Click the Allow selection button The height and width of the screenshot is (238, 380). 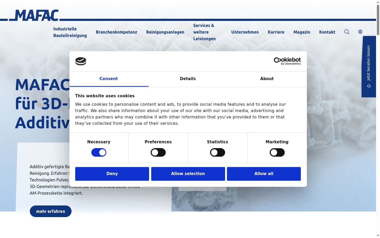tap(188, 174)
